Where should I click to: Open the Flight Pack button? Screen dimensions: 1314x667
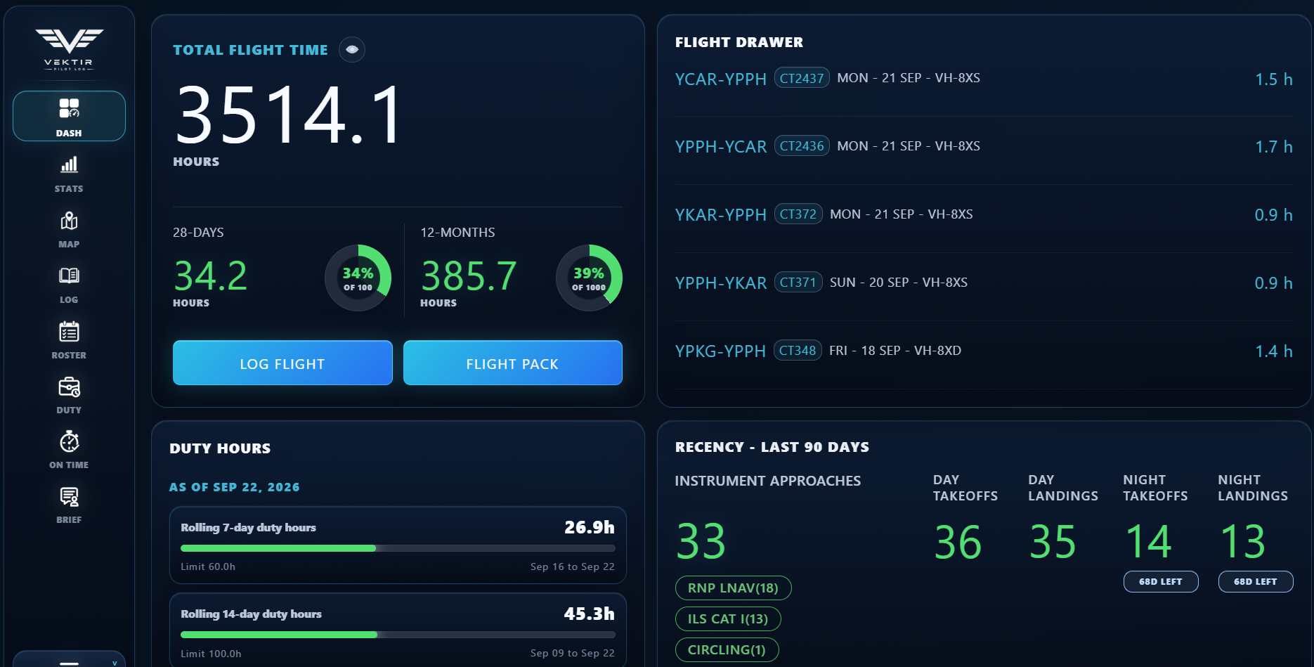tap(513, 363)
